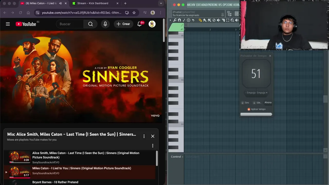Select the Sile.. radio option
The height and width of the screenshot is (185, 329).
(254, 103)
